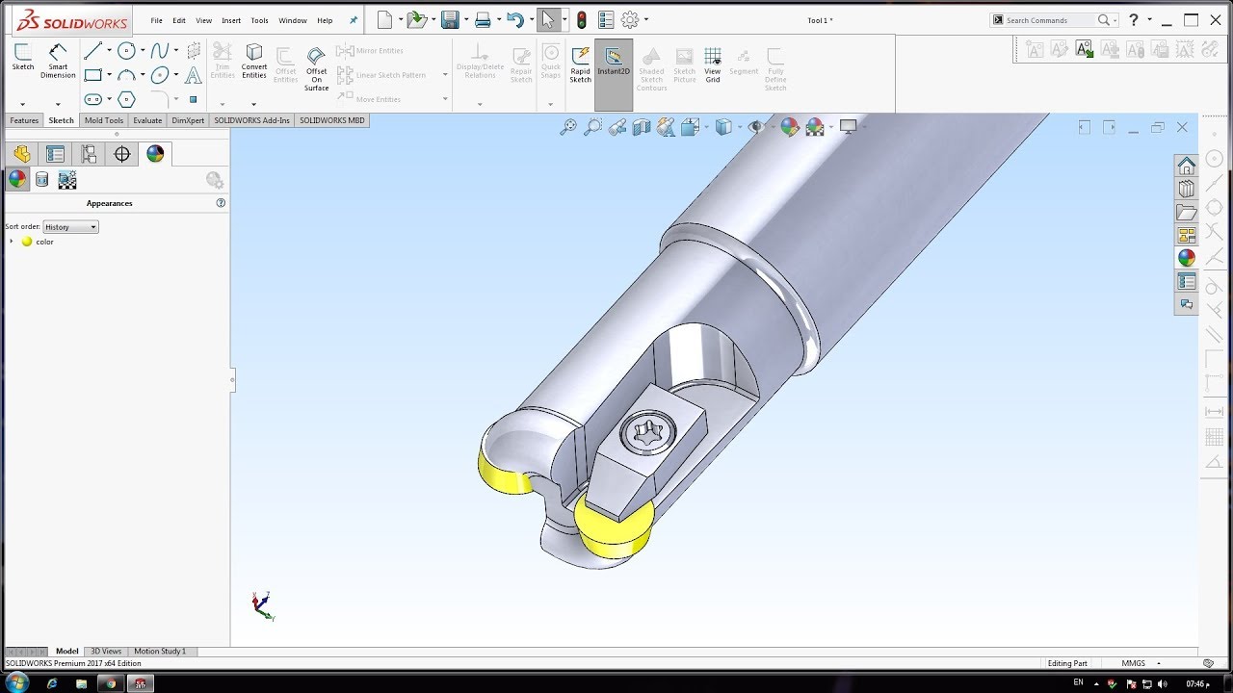Screen dimensions: 1233x693
Task: Click in the Search Commands field
Action: [x=1050, y=20]
